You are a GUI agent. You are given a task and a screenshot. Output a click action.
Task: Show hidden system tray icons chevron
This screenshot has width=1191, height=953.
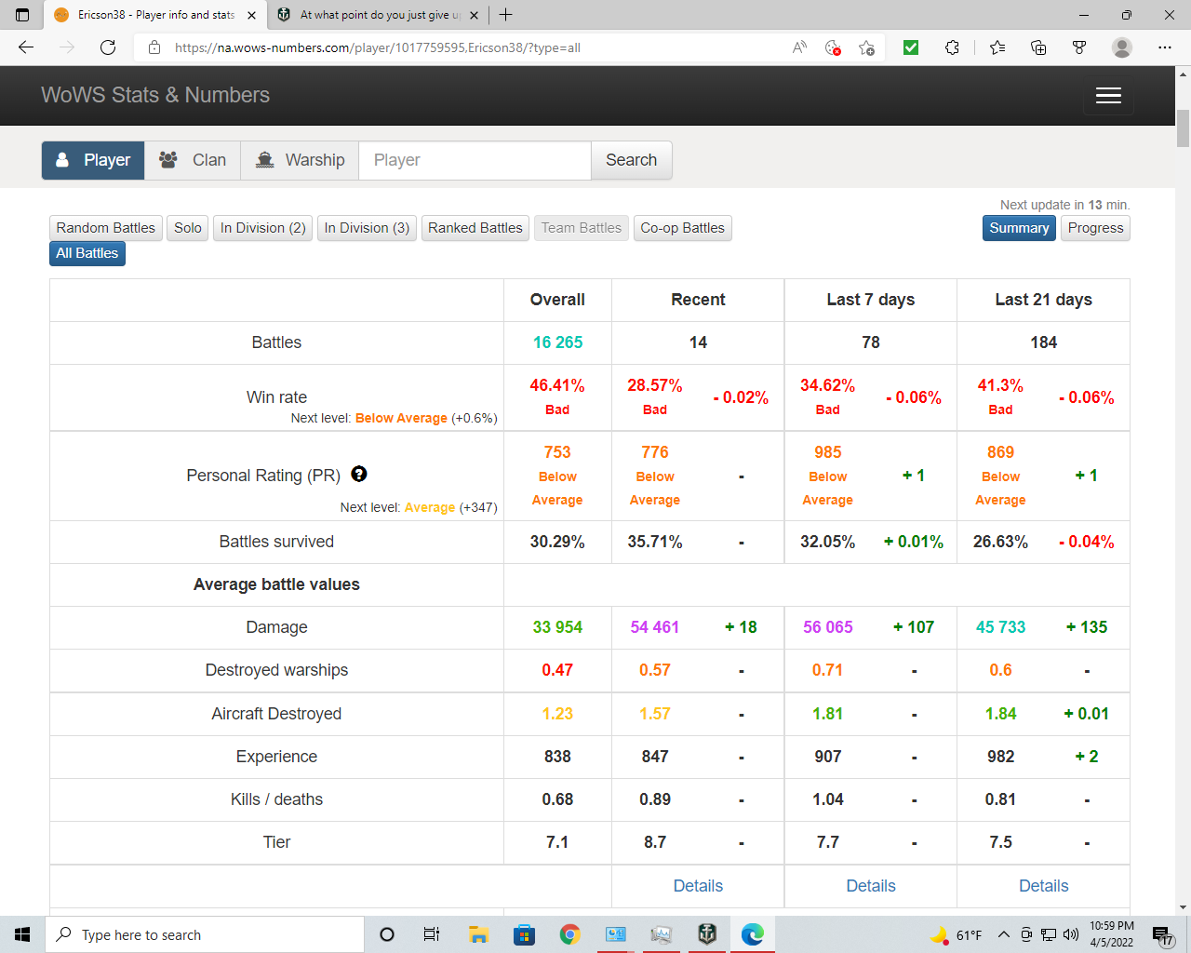[x=1003, y=934]
